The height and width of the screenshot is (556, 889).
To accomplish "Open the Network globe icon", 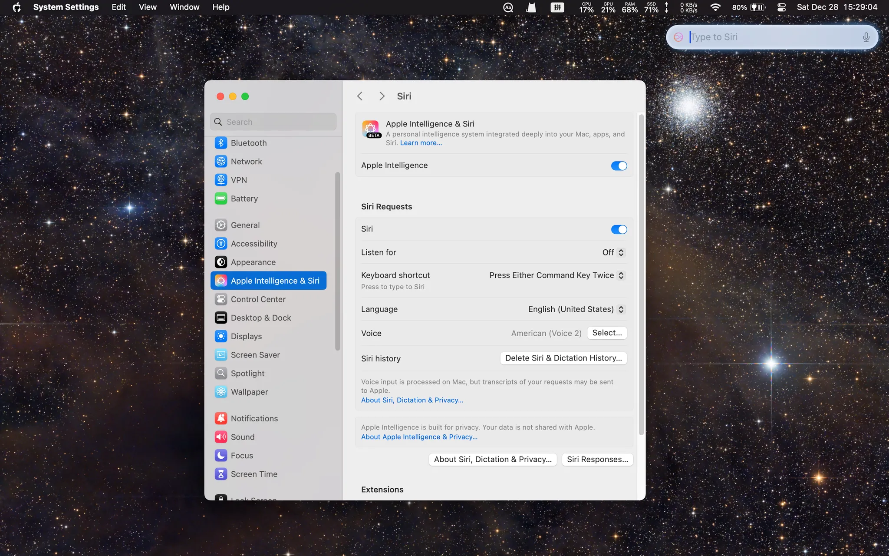I will point(221,162).
